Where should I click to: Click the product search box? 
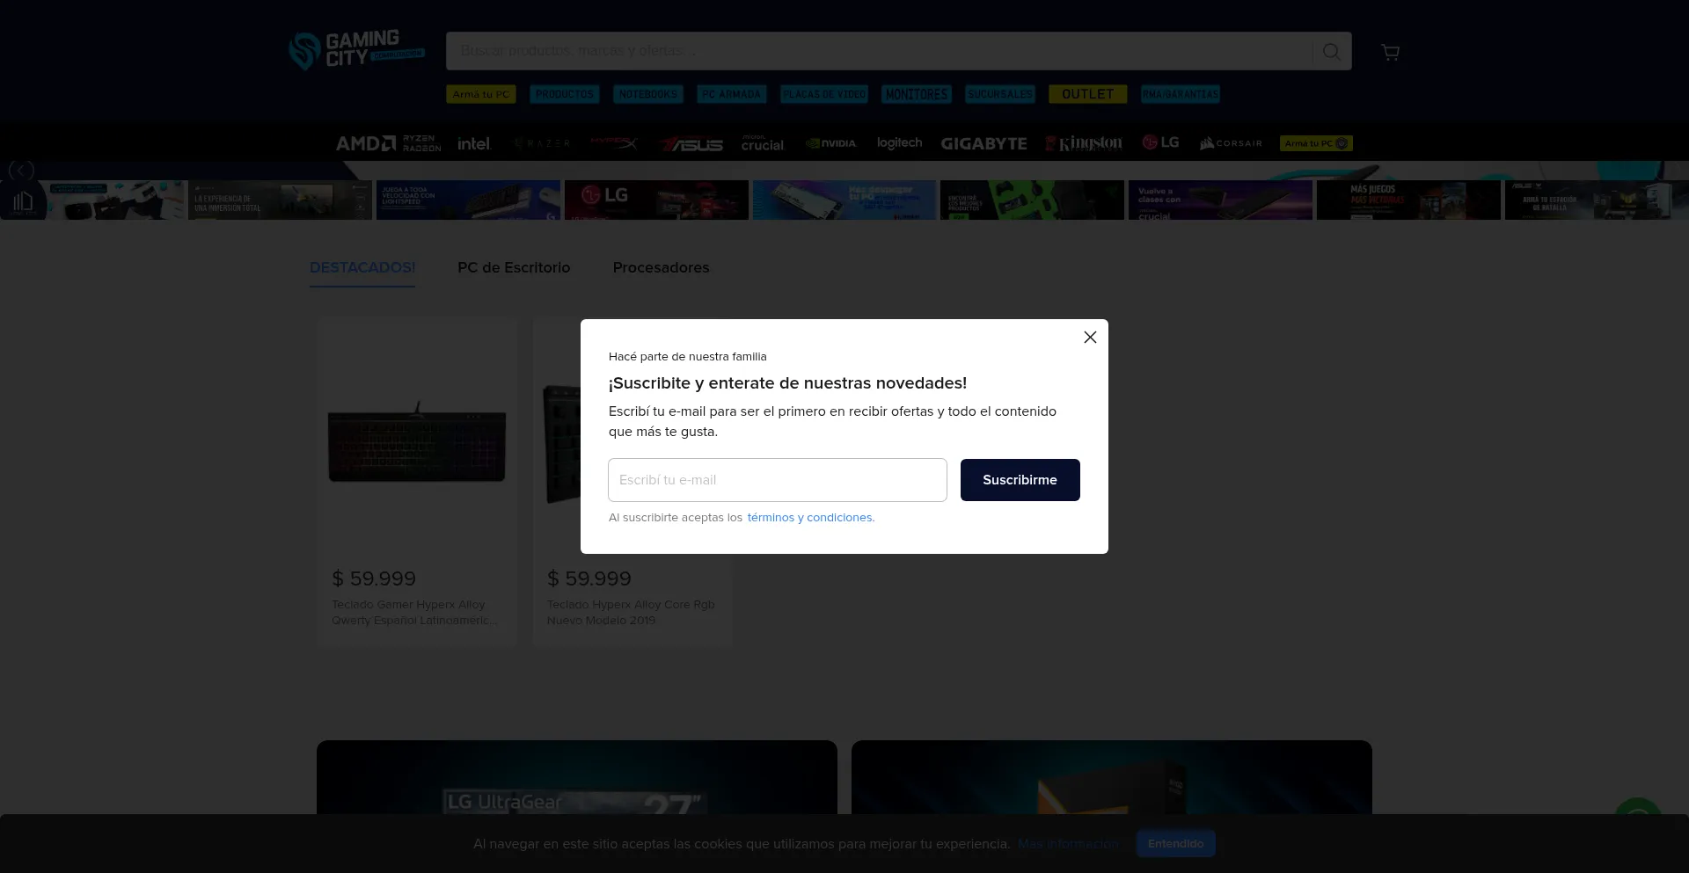pos(878,51)
